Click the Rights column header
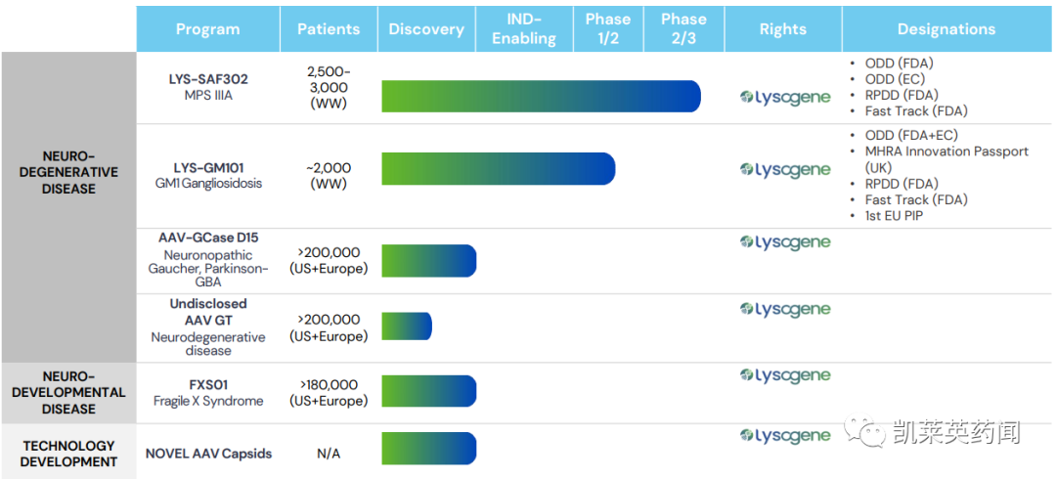1056x479 pixels. click(783, 29)
